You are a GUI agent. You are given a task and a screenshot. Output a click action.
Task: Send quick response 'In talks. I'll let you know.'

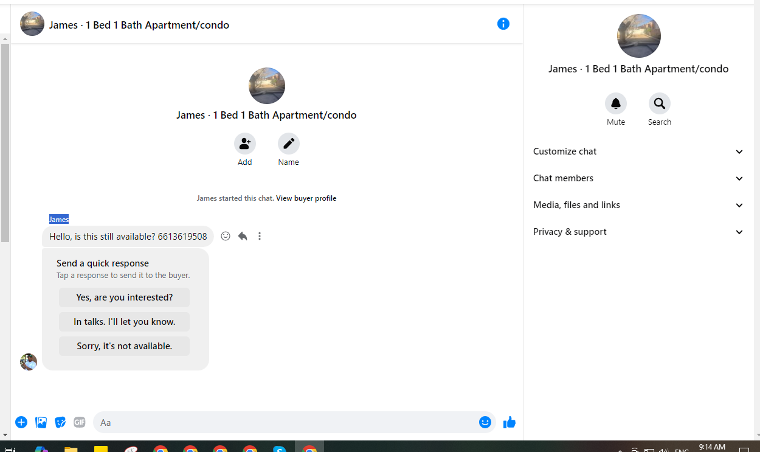pyautogui.click(x=125, y=322)
